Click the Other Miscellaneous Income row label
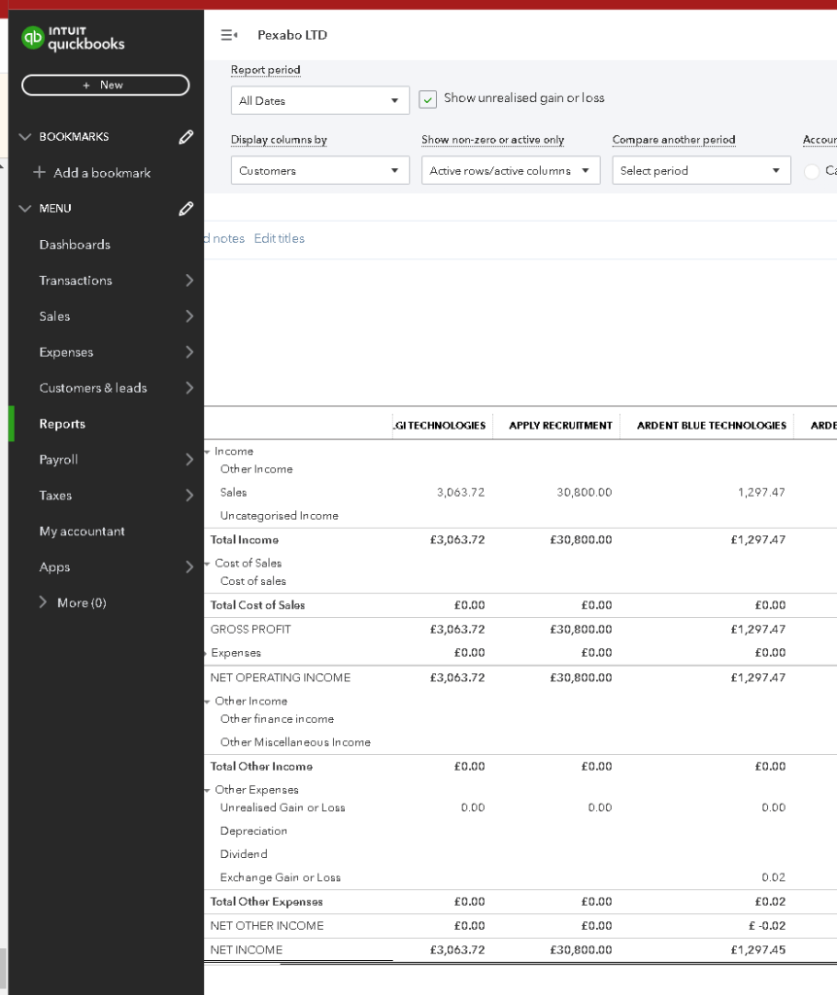This screenshot has width=837, height=995. [295, 742]
